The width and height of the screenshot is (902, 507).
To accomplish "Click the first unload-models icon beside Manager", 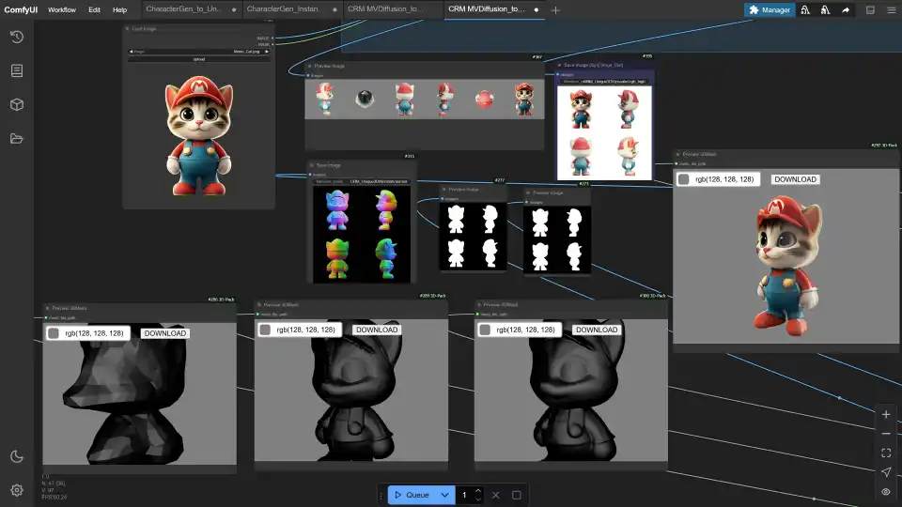I will point(805,9).
